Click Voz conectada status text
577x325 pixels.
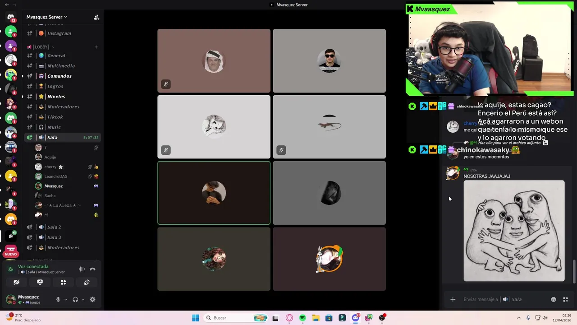click(x=33, y=267)
